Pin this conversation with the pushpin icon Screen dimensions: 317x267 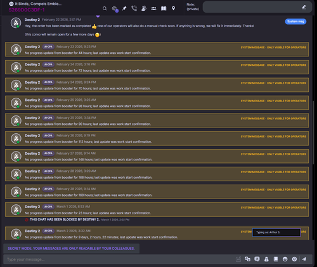pos(124,8)
